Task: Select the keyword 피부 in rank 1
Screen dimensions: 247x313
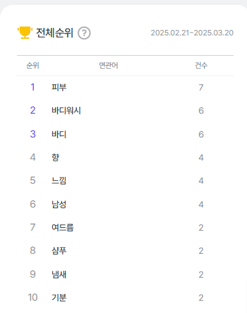Action: 59,87
